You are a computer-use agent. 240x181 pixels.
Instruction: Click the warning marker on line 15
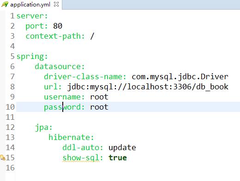tap(2, 158)
